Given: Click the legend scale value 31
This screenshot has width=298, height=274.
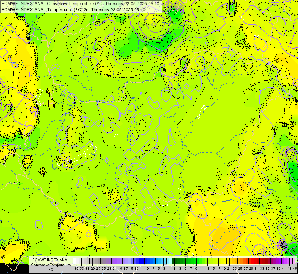Looking at the screenshot, I should (257, 269).
